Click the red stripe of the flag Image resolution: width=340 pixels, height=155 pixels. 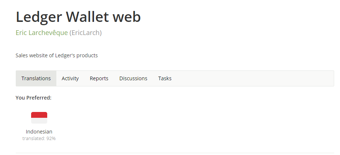point(39,115)
